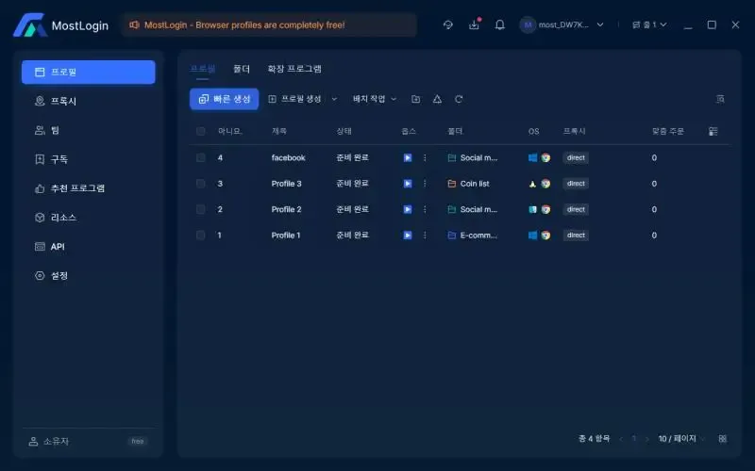Screen dimensions: 755x471
Task: Expand the most_DW7K account dropdown
Action: [x=600, y=24]
